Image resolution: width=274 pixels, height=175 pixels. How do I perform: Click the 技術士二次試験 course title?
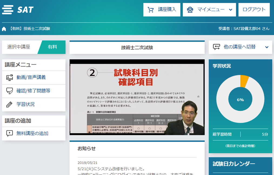[137, 47]
